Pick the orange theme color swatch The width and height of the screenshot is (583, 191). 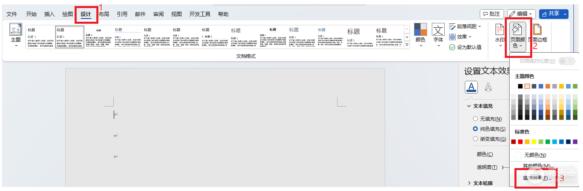point(548,86)
